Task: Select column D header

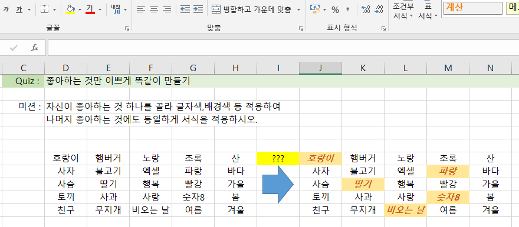Action: point(65,68)
